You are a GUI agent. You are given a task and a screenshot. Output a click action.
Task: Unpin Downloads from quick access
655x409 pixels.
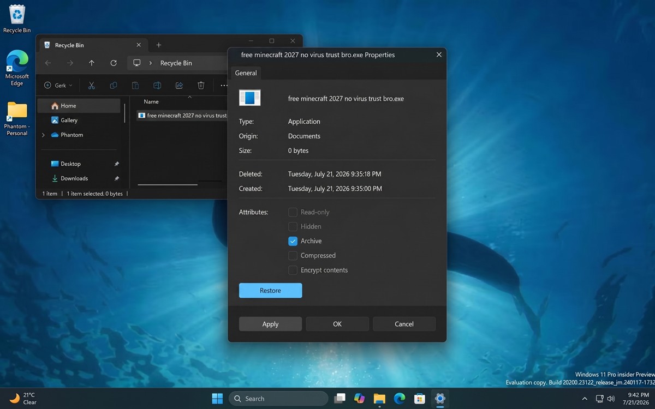coord(116,178)
